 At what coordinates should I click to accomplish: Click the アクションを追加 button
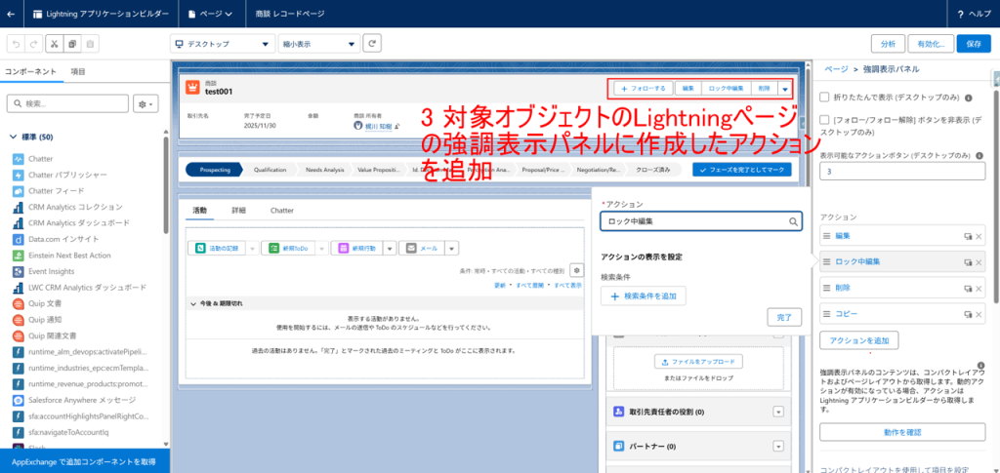pos(858,340)
